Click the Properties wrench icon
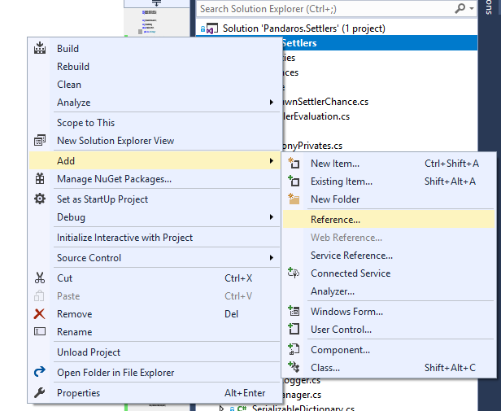Image resolution: width=501 pixels, height=411 pixels. pos(40,393)
